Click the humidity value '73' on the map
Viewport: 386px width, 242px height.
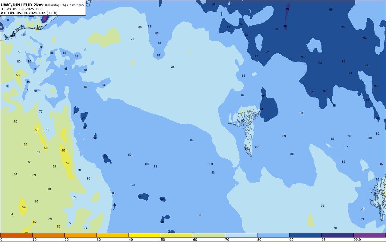pyautogui.click(x=47, y=130)
